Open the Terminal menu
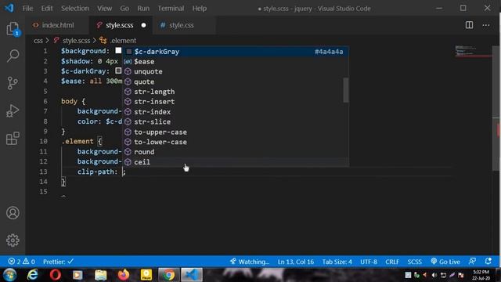The width and height of the screenshot is (501, 282). [x=171, y=9]
